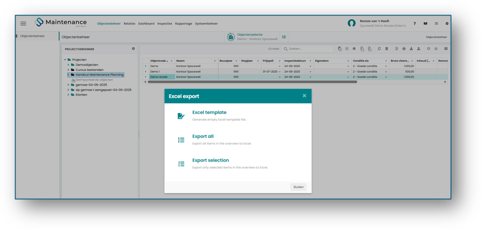Click the save disk icon in toolbar

tap(436, 49)
